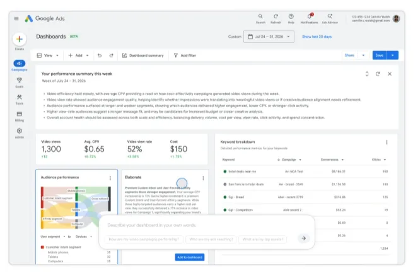Sort by Campaign column
This screenshot has width=418, height=278.
coord(289,159)
